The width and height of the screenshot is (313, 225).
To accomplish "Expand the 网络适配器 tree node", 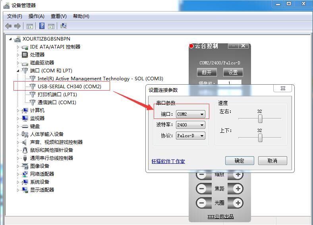I will 18,174.
